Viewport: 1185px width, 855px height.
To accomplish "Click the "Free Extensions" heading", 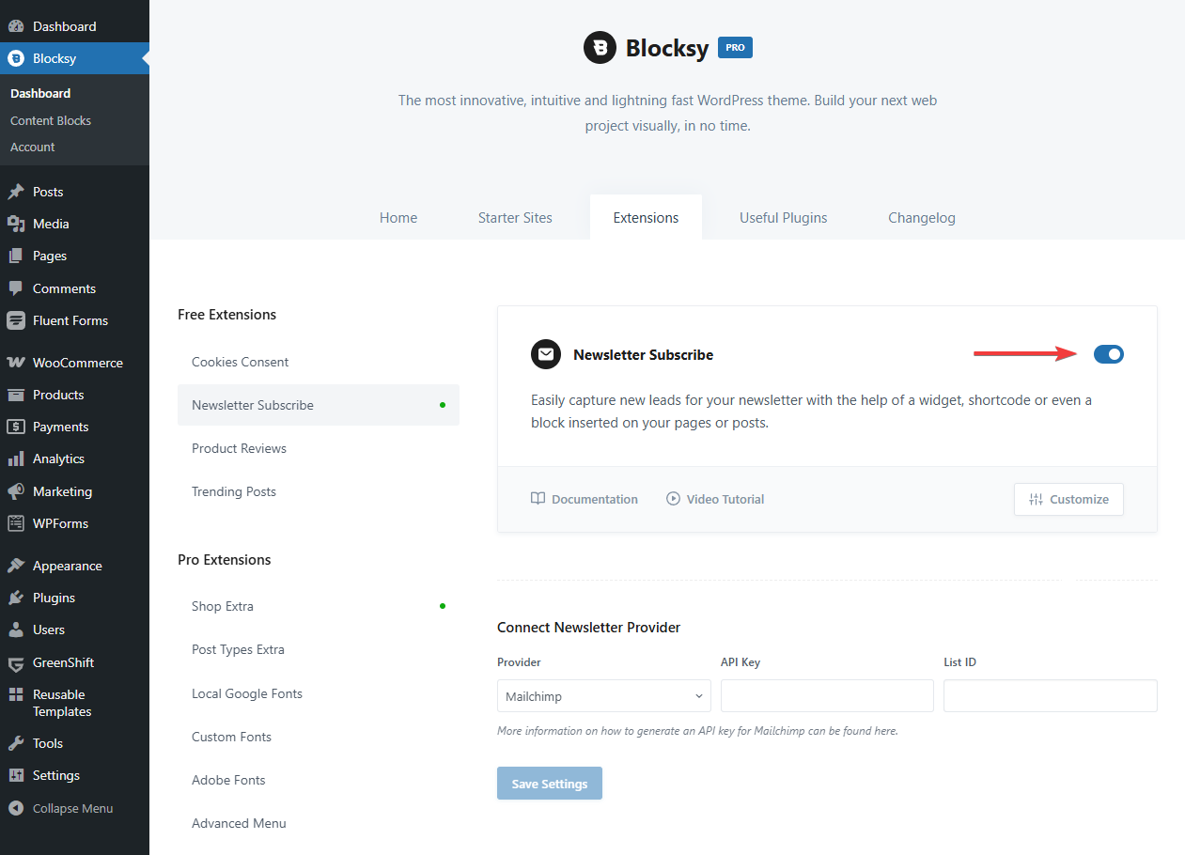I will 227,314.
